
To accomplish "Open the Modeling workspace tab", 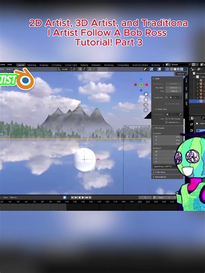I will 32,65.
